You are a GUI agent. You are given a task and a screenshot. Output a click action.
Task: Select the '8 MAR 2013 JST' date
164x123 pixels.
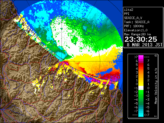pos(145,45)
